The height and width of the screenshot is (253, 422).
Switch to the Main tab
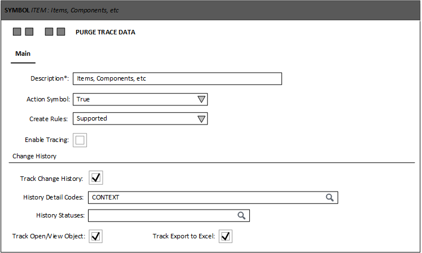pos(23,54)
